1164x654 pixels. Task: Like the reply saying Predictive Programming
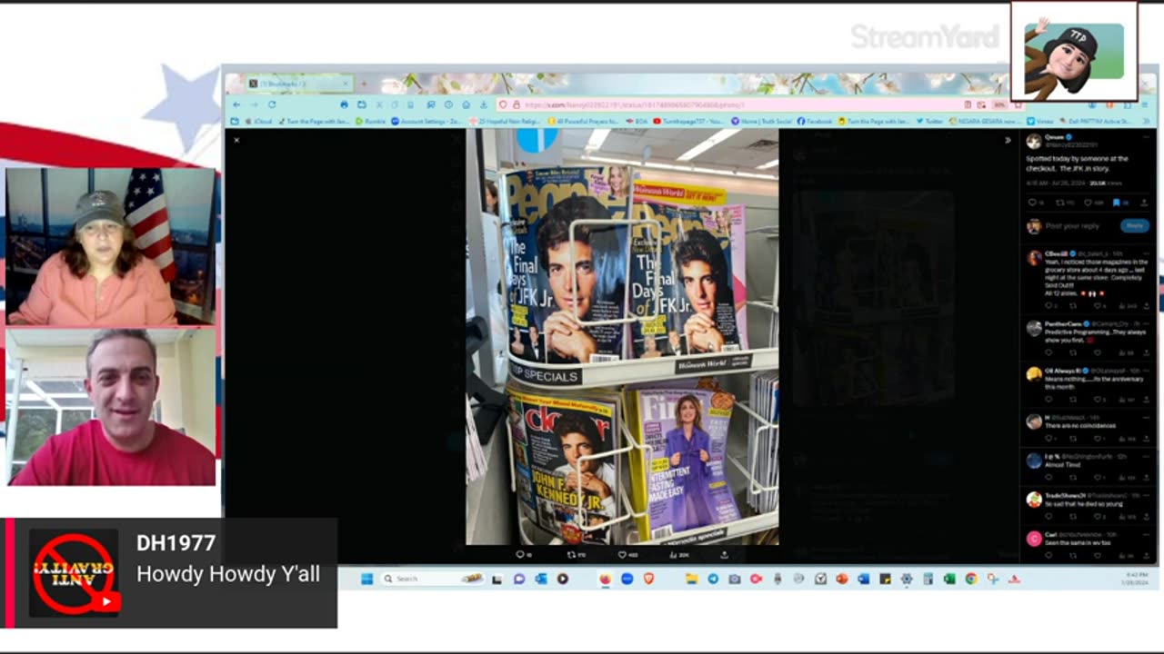point(1098,352)
